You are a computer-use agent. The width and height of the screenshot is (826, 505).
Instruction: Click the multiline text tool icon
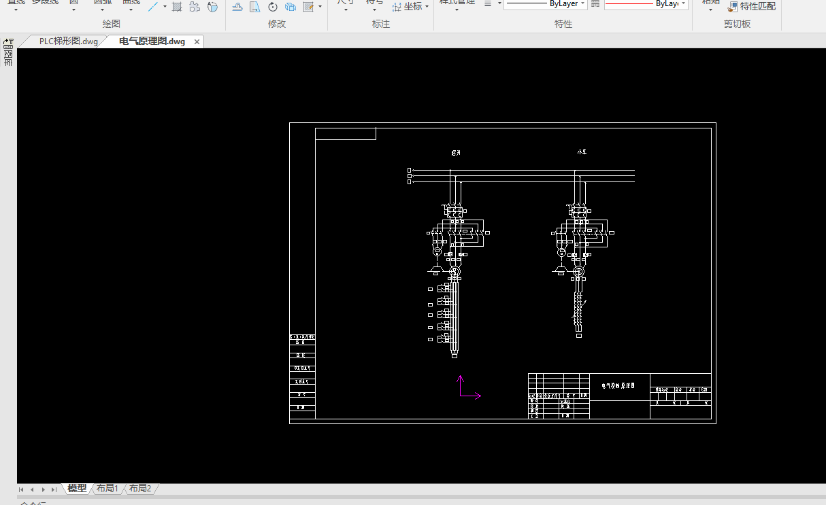point(212,7)
